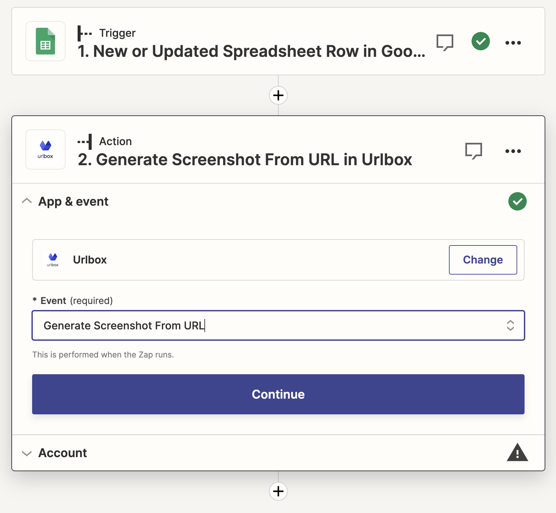The width and height of the screenshot is (556, 513).
Task: Open the Event dropdown arrows
Action: 510,325
